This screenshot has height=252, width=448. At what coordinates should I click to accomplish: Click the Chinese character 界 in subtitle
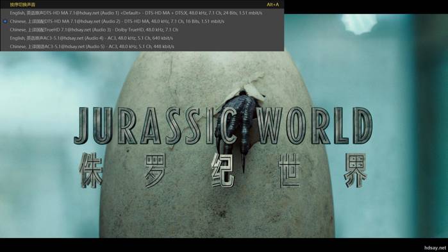click(x=356, y=171)
